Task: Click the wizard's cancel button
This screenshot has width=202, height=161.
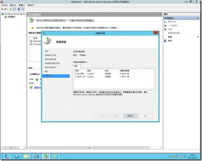Action: (x=146, y=116)
